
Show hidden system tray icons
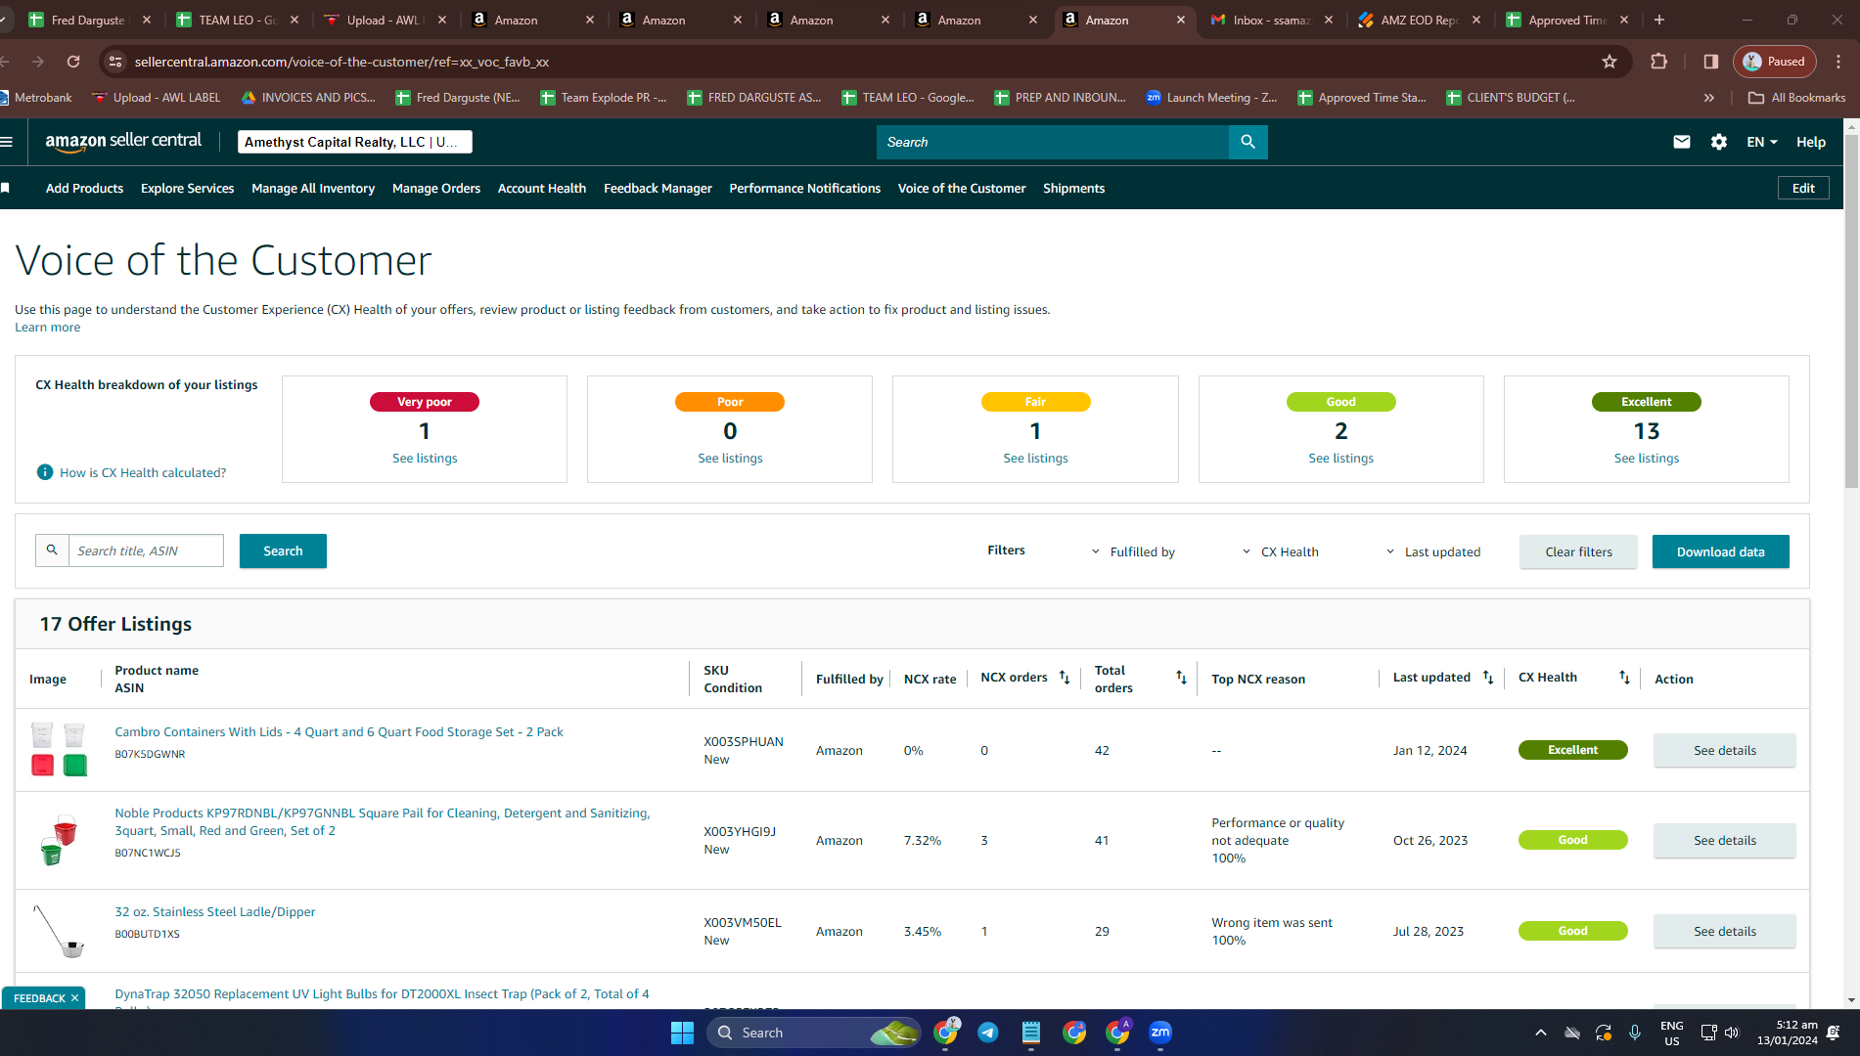coord(1541,1033)
